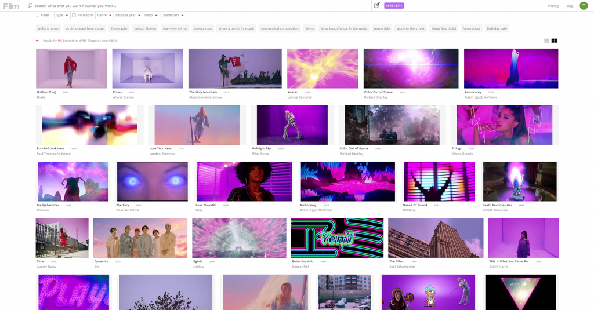
Task: Open the Release year dropdown
Action: pos(128,16)
